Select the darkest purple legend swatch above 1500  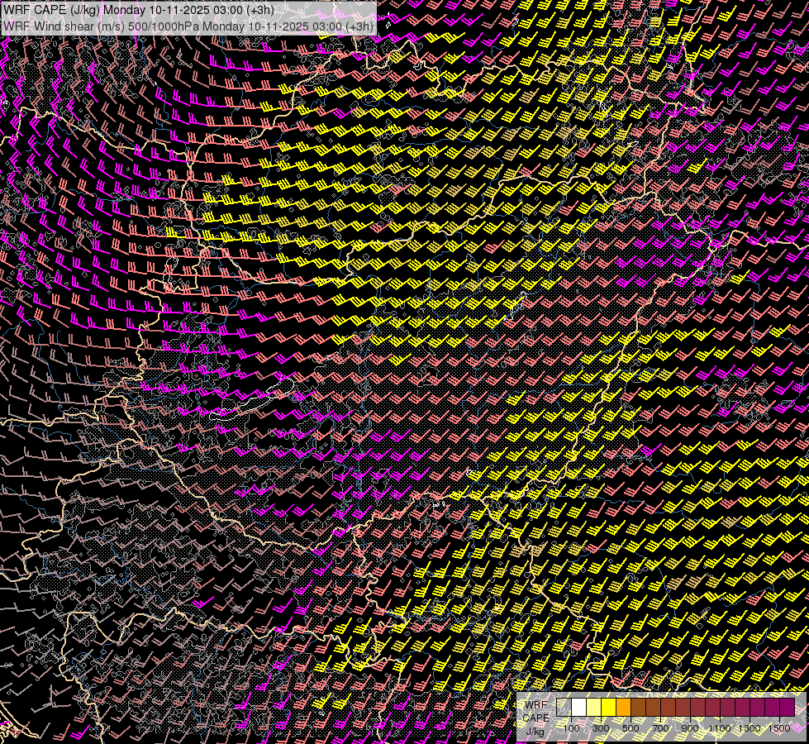coord(788,707)
